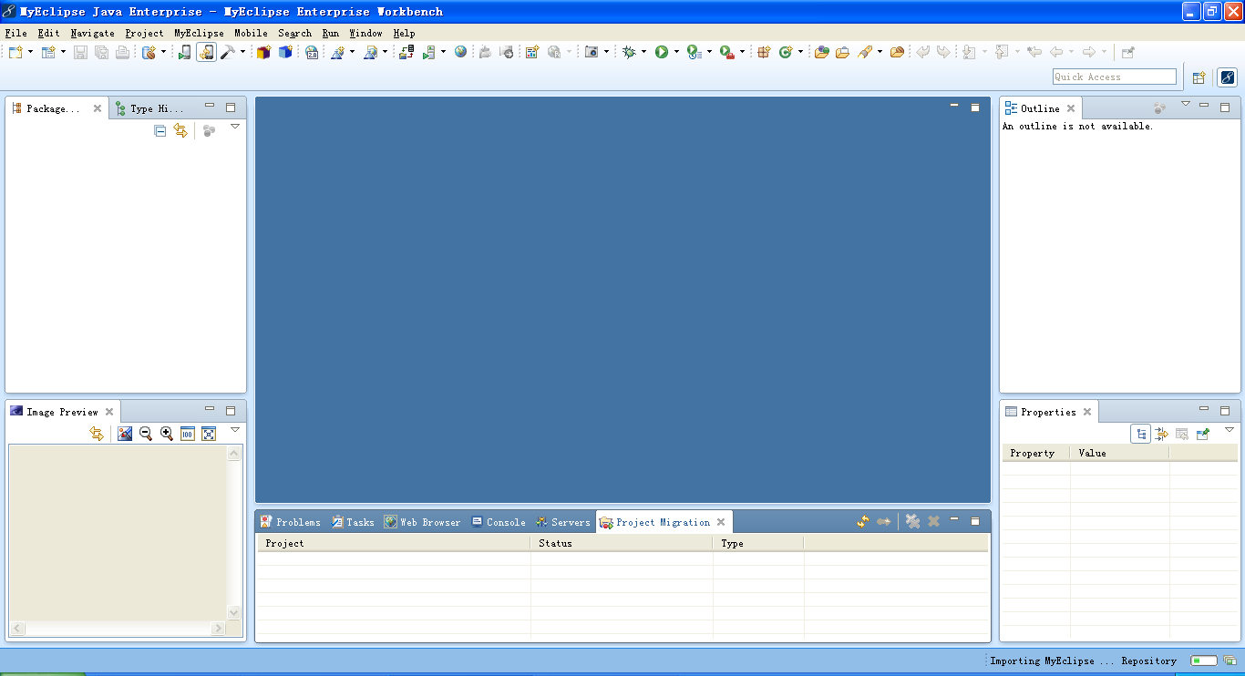Open the File menu

point(15,33)
